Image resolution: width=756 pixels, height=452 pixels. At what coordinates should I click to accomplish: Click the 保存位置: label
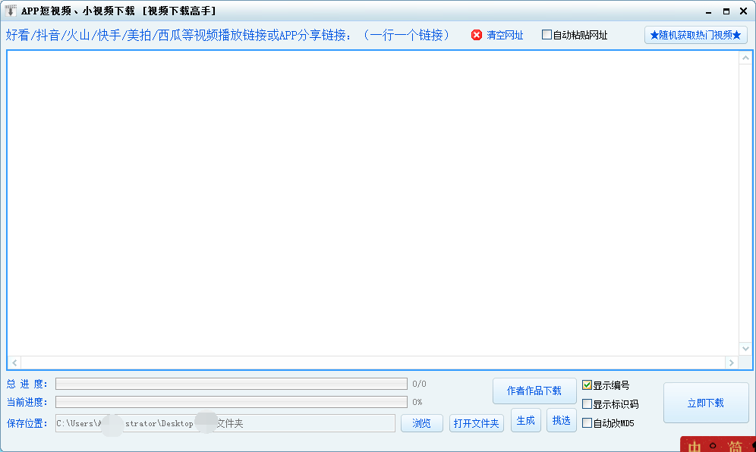coord(27,423)
